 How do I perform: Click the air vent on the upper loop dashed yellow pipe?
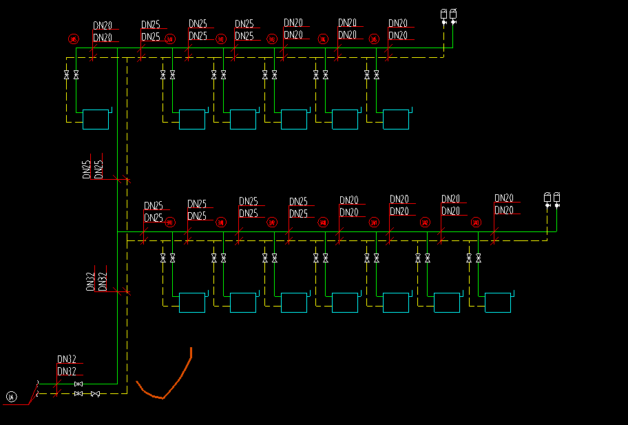[x=443, y=17]
